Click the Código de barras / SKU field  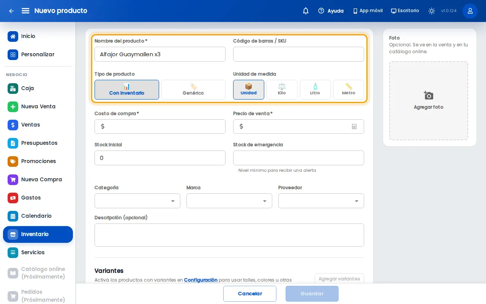click(x=298, y=54)
